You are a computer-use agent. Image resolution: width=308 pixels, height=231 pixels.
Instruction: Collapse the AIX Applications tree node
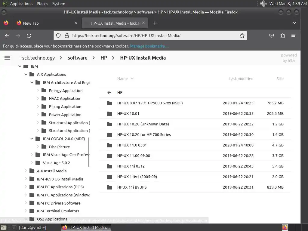26,74
